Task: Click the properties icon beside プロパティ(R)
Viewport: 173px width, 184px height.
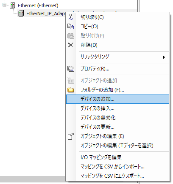Action: [71, 69]
